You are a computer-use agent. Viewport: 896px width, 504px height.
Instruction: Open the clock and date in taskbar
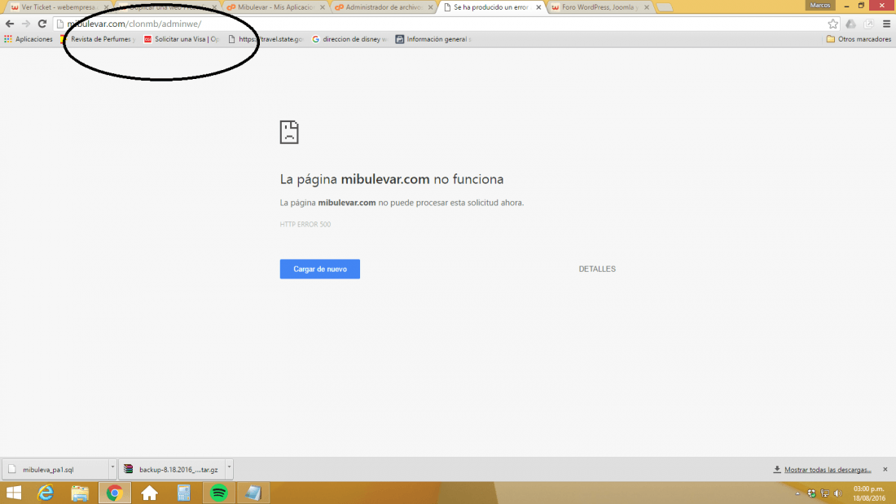pos(869,493)
